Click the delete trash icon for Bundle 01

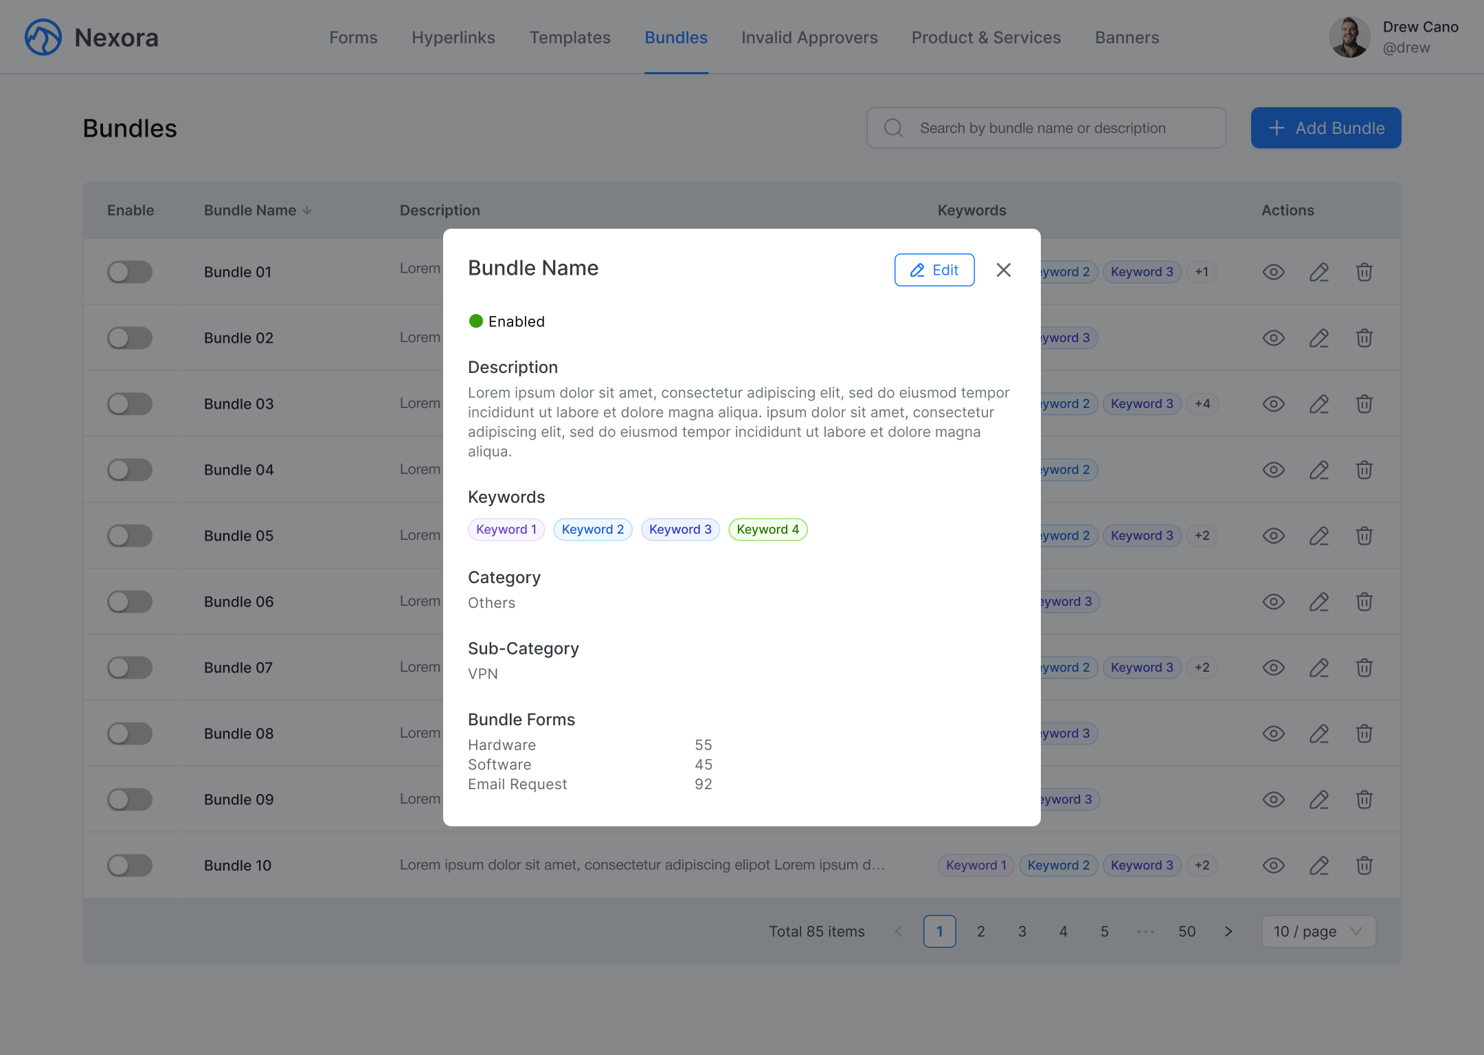[1364, 272]
